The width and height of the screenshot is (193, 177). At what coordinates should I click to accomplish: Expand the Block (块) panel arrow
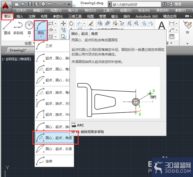pyautogui.click(x=187, y=43)
